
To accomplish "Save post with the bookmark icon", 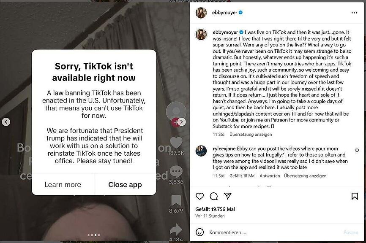I will coord(355,197).
